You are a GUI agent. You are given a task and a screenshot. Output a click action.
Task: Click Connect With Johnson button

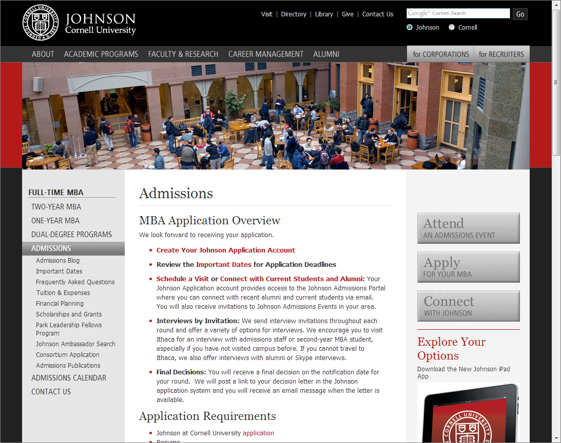(x=468, y=306)
